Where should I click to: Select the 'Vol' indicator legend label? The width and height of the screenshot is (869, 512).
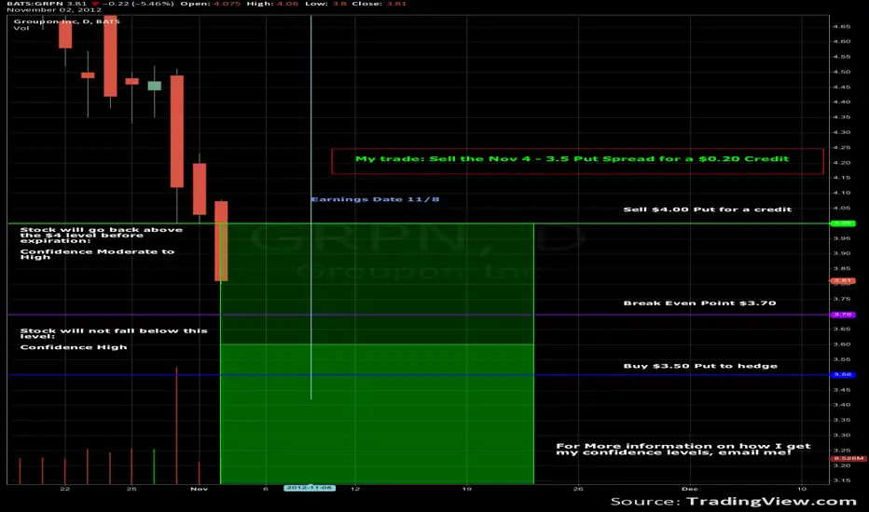click(x=21, y=28)
